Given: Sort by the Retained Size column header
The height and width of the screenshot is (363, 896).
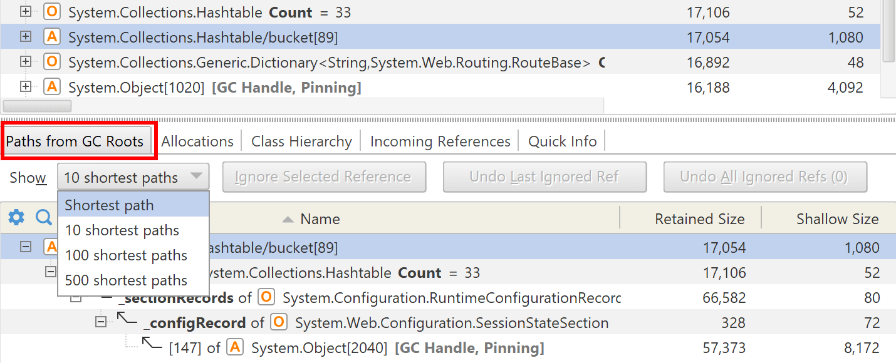Looking at the screenshot, I should 699,218.
